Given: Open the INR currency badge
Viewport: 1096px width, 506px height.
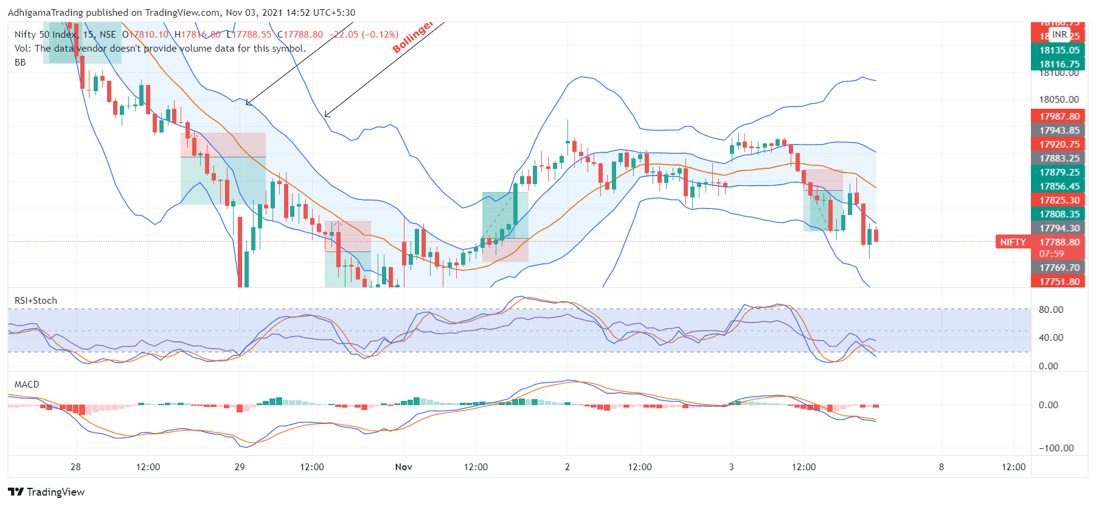Looking at the screenshot, I should (x=1060, y=35).
